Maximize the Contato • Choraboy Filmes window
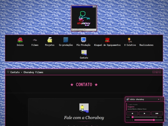Viewport: 168px width, 126px height. point(157,72)
